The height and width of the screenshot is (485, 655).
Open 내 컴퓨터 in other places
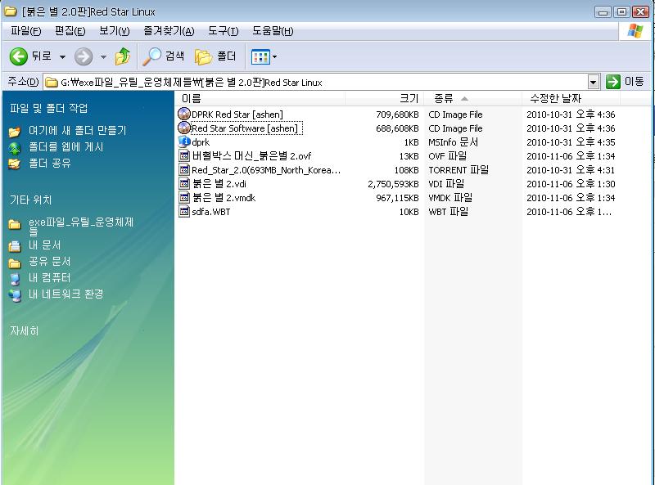tap(49, 278)
